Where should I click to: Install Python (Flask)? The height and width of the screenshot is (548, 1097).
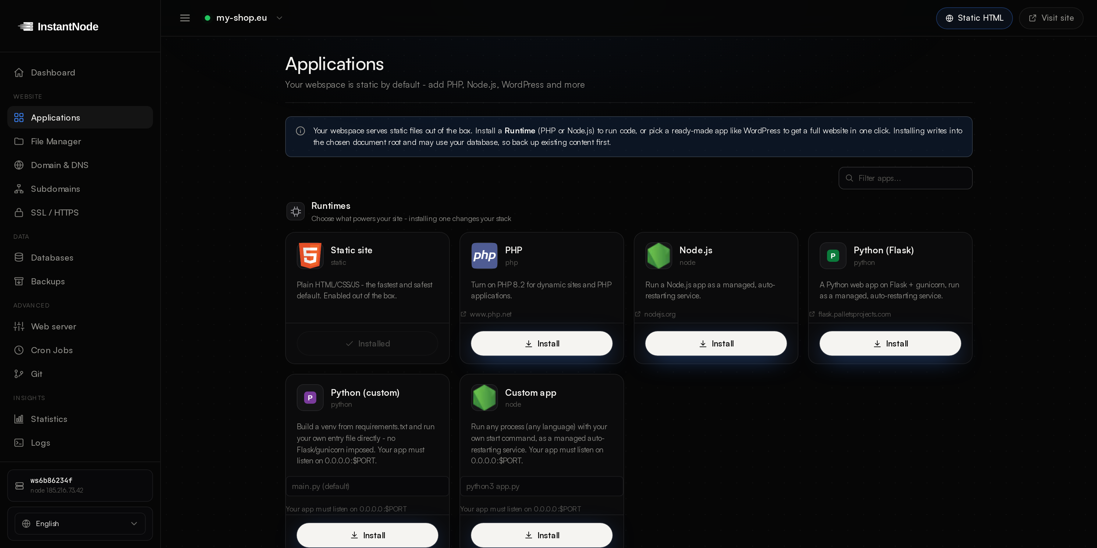pos(890,343)
